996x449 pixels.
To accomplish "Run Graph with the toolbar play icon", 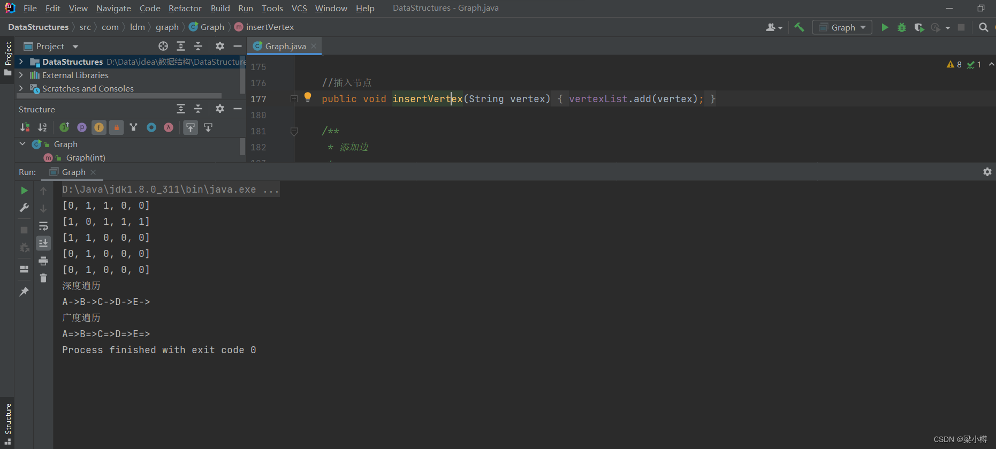I will click(x=885, y=27).
